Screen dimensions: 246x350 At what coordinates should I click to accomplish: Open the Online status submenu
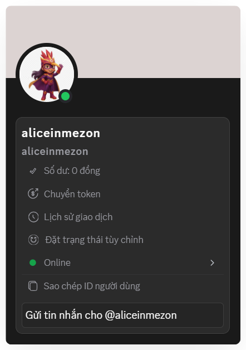click(122, 262)
